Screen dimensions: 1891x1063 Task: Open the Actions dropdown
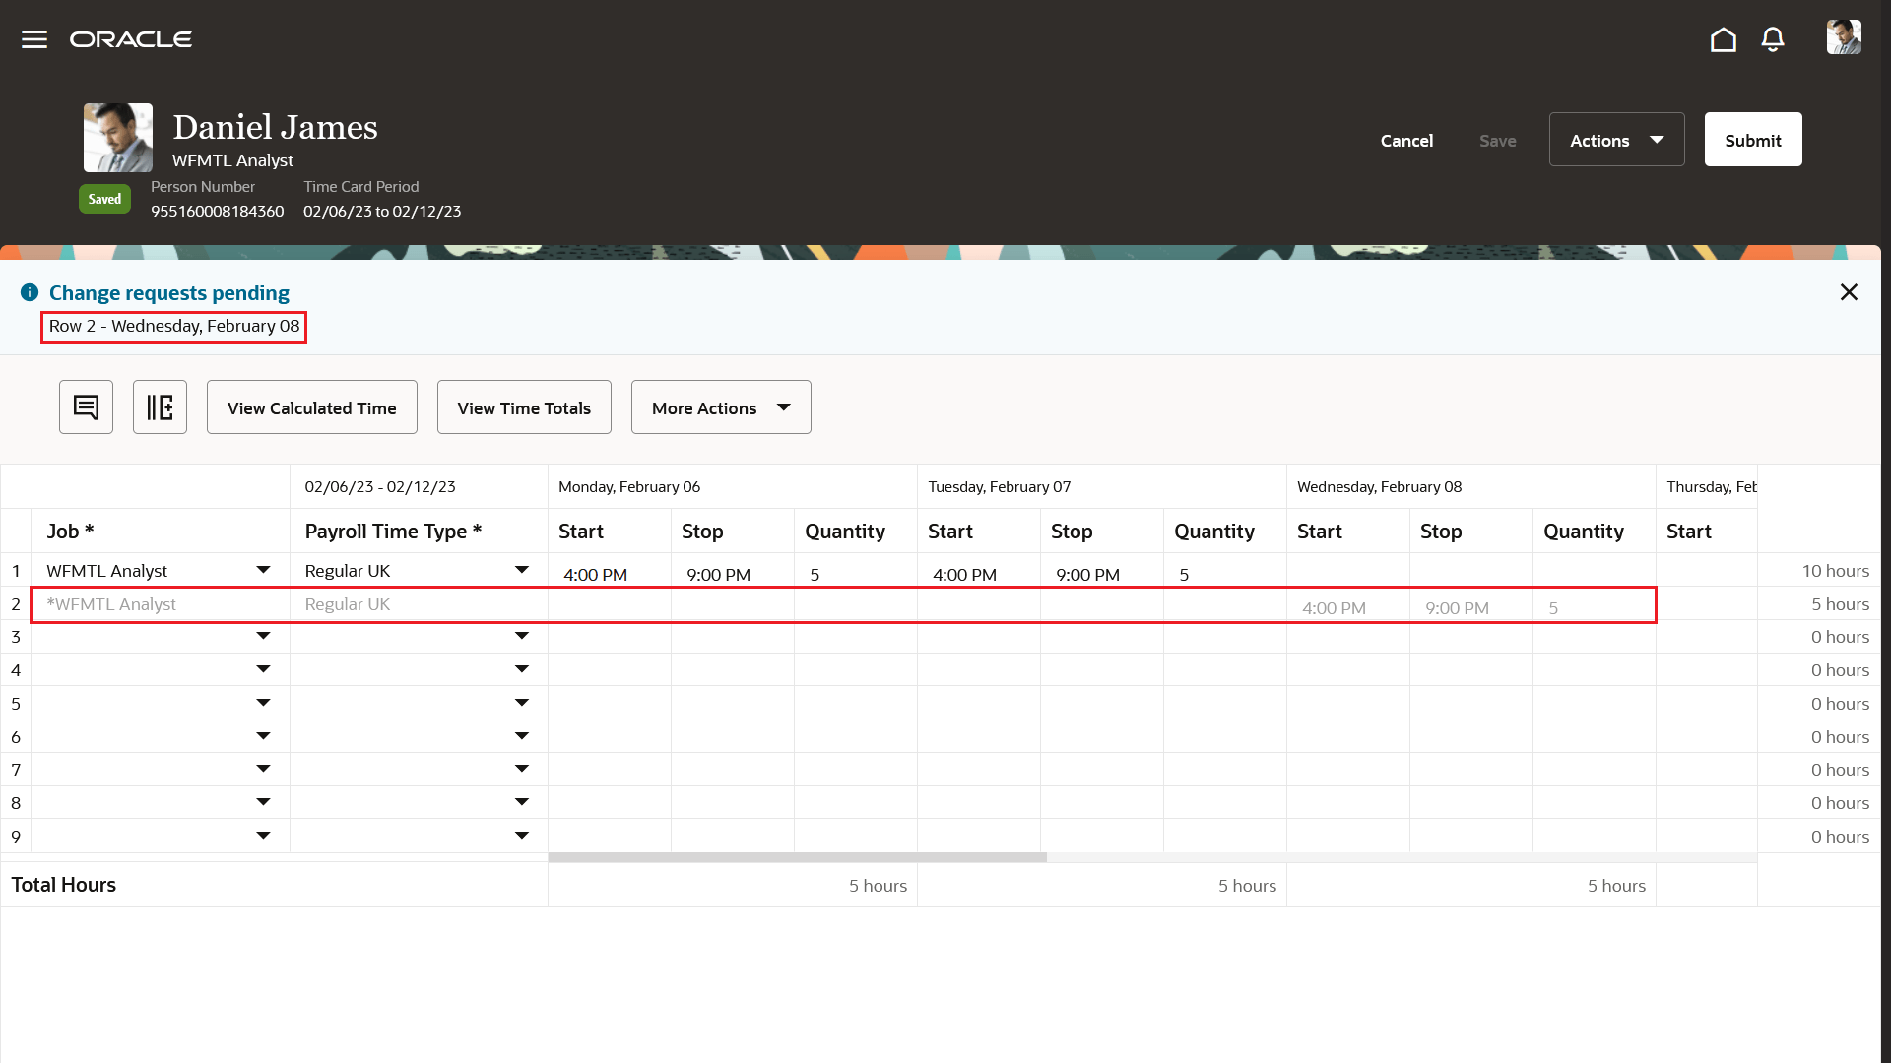tap(1616, 140)
